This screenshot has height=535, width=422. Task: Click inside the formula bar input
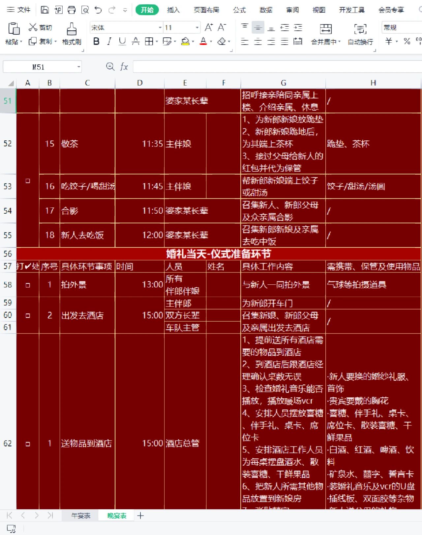277,67
